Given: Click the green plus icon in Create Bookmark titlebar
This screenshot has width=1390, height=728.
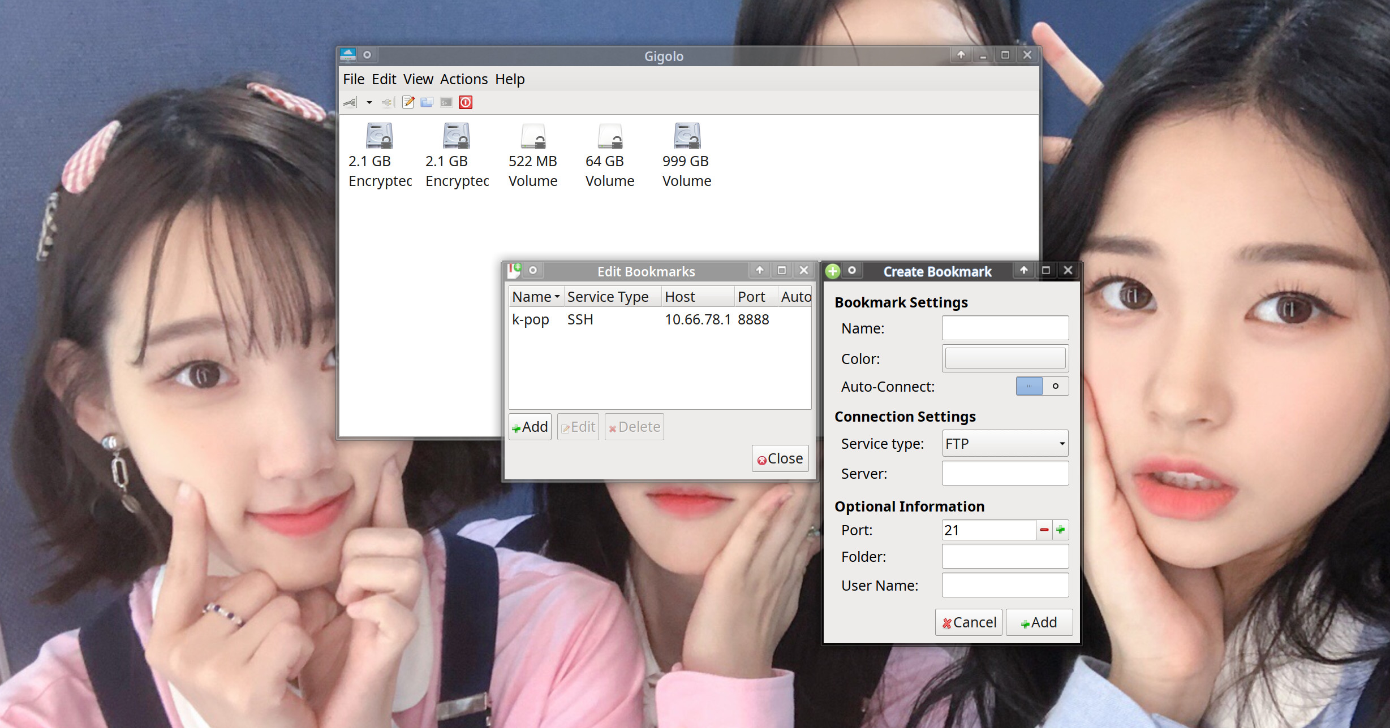Looking at the screenshot, I should click(832, 271).
